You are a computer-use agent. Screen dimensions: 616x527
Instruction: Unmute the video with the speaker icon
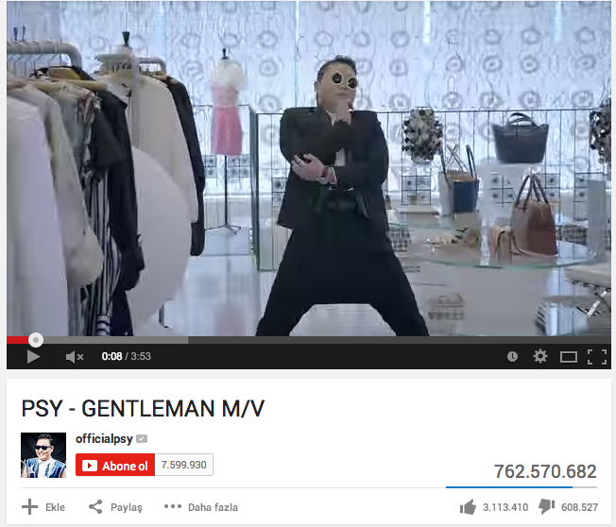coord(75,357)
